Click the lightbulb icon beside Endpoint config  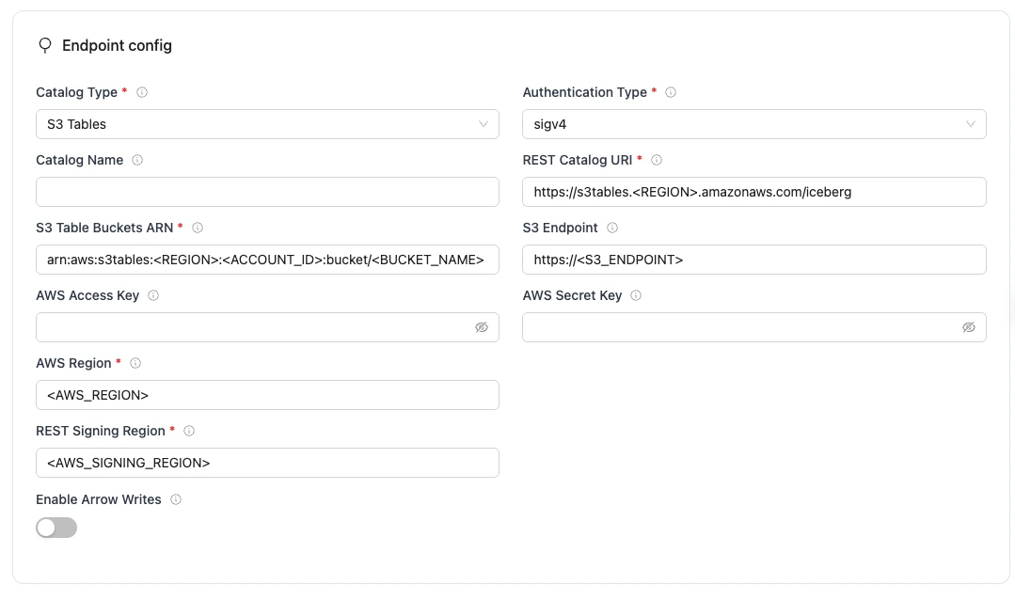(44, 45)
